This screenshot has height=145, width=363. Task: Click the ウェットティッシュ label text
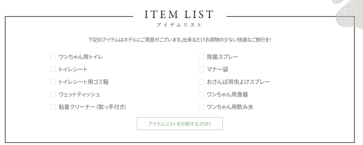point(79,95)
